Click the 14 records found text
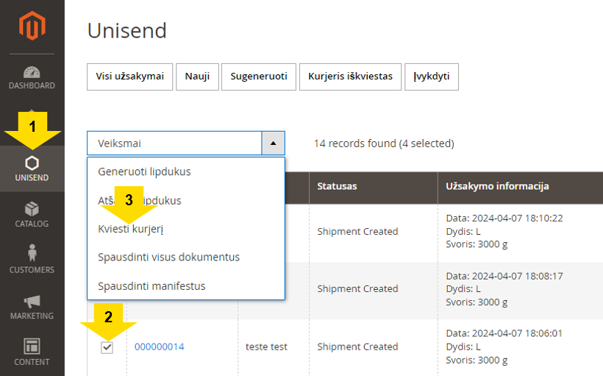 coord(384,143)
